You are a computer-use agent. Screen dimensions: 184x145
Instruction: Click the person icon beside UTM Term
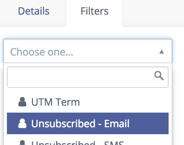(22, 102)
